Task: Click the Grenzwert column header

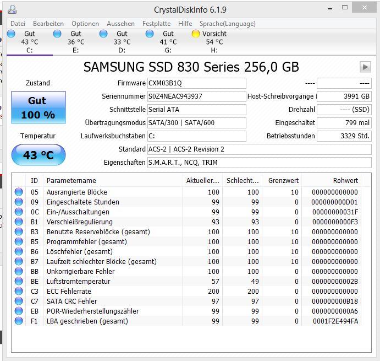Action: (282, 181)
